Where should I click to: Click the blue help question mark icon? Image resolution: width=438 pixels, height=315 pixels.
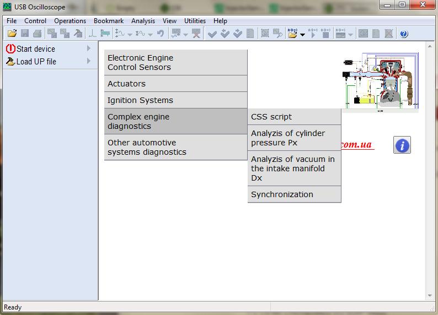[404, 34]
